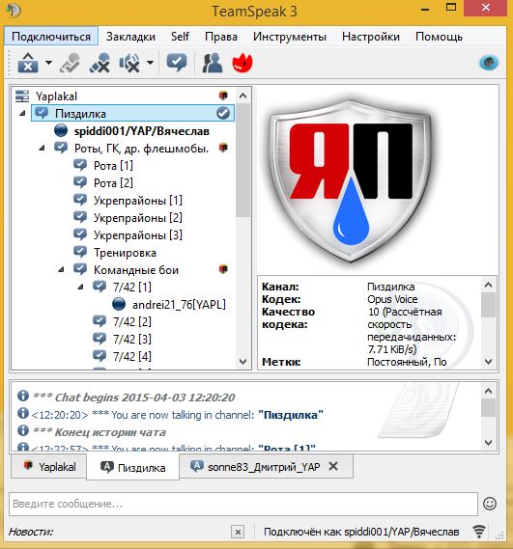Click the channel icon beside 7/42 [3]

pyautogui.click(x=100, y=339)
